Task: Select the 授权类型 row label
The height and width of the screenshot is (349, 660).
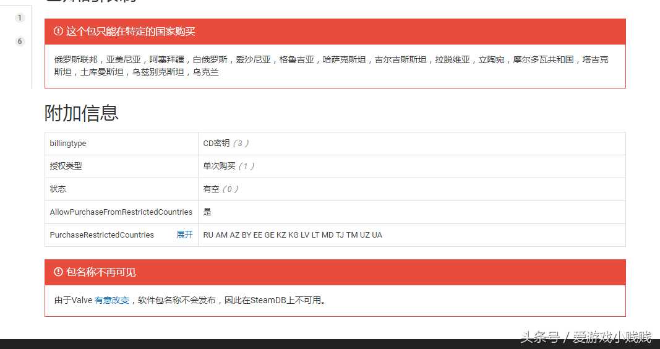Action: tap(66, 166)
